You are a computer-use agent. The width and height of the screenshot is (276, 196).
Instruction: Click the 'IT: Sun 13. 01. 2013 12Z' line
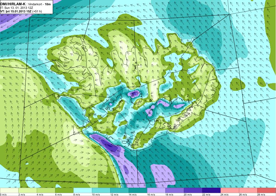(14, 8)
